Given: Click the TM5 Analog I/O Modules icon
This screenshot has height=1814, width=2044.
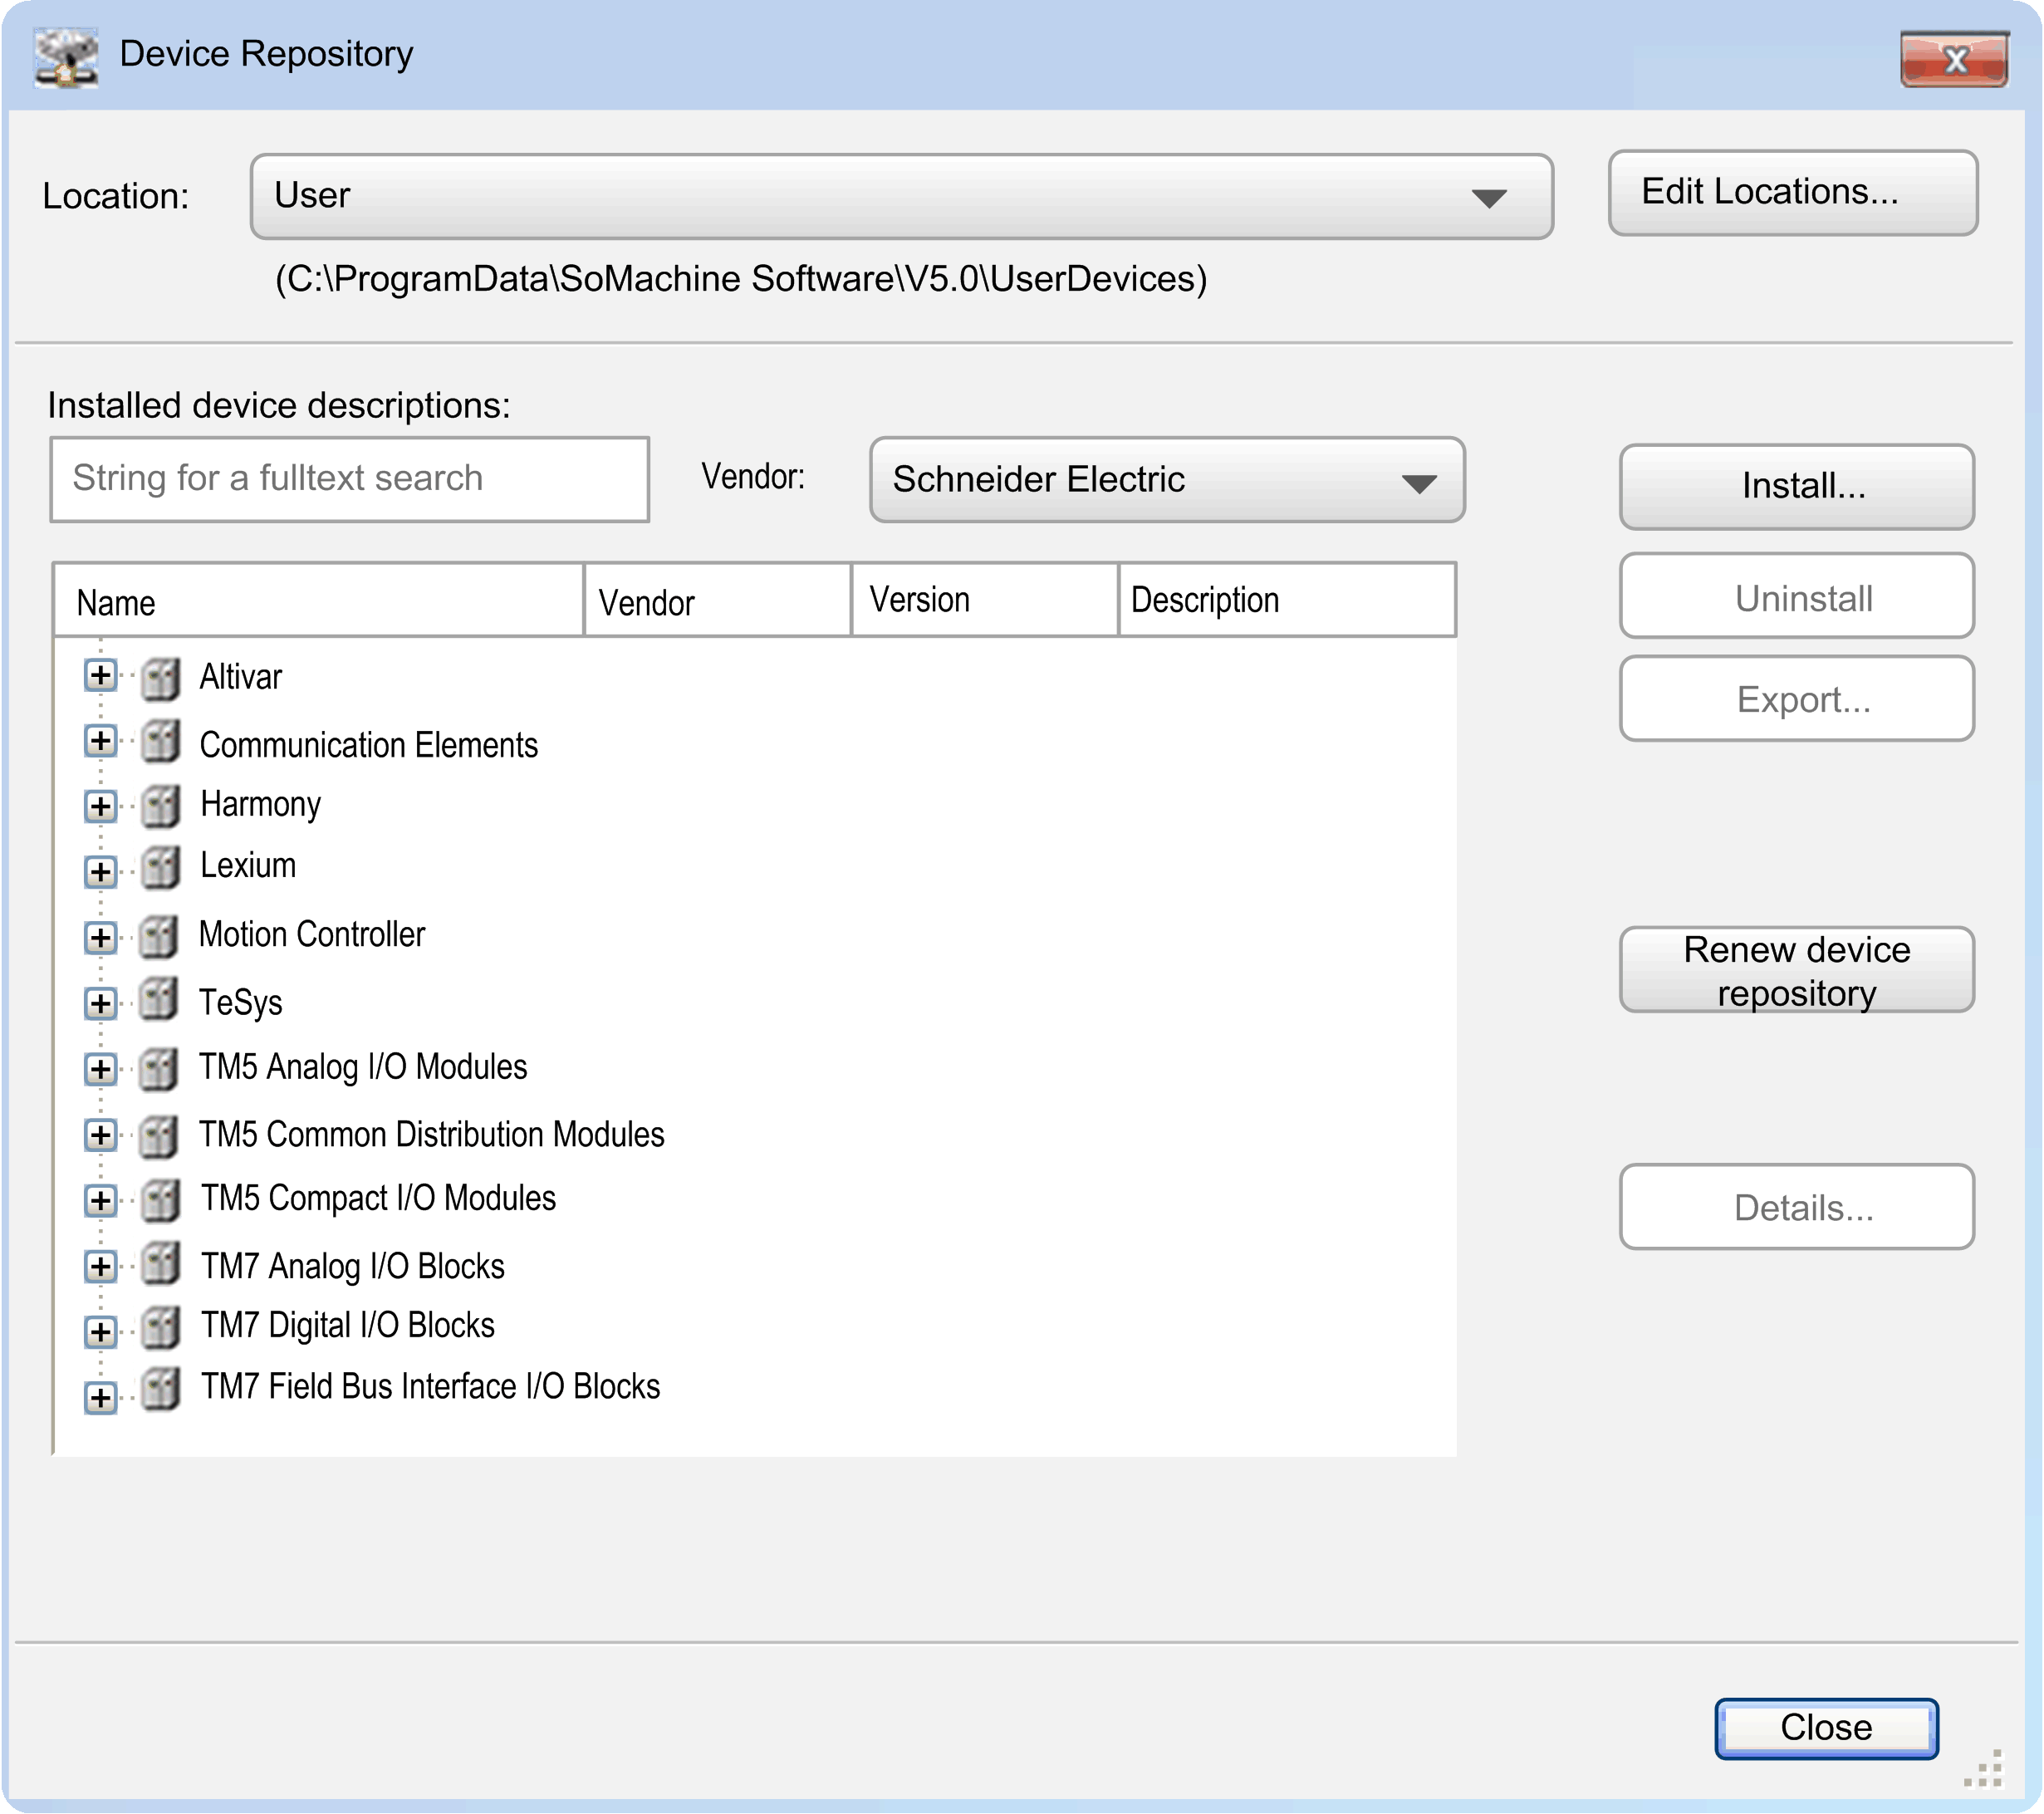Looking at the screenshot, I should (159, 1068).
